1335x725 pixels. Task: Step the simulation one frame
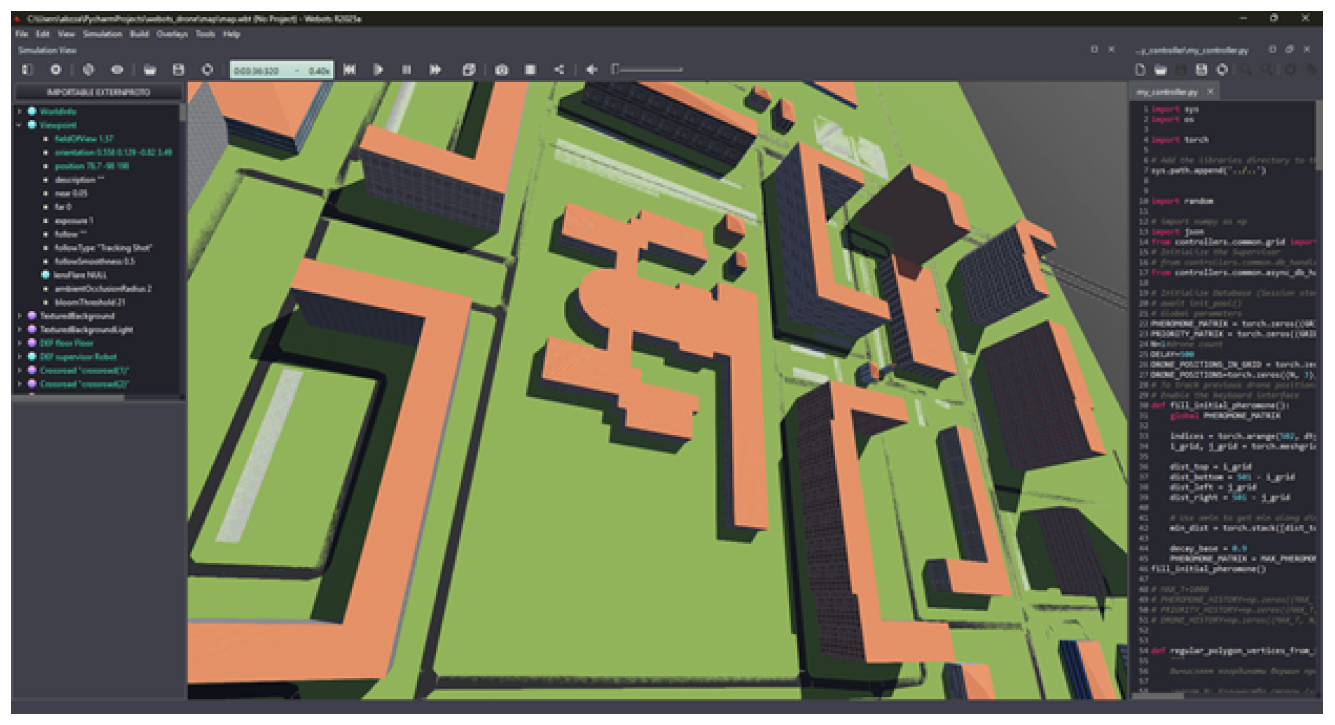pos(378,70)
